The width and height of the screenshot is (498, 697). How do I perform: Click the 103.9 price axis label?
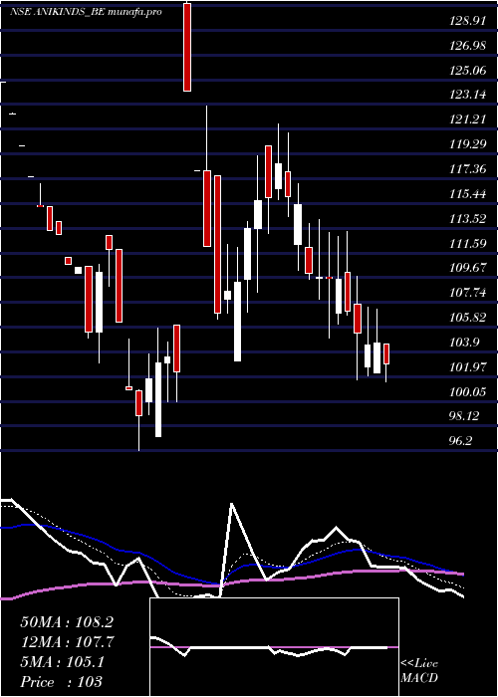(x=464, y=343)
